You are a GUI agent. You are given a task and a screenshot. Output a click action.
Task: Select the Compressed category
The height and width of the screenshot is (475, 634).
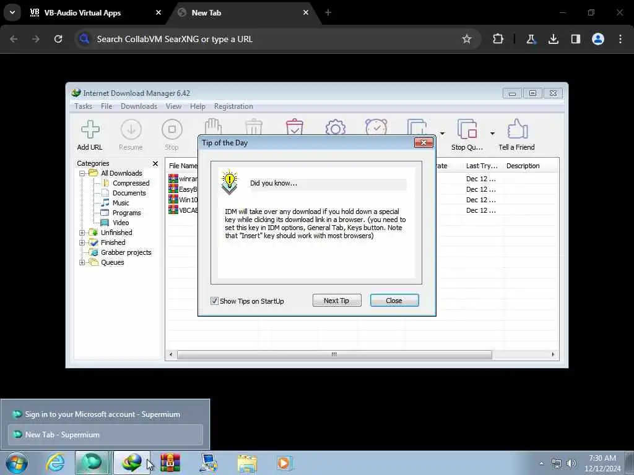[131, 183]
